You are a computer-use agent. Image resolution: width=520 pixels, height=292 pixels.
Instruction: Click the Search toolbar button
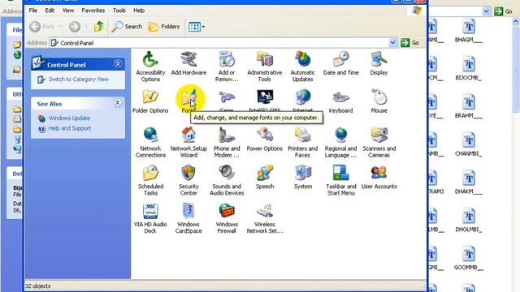click(127, 27)
